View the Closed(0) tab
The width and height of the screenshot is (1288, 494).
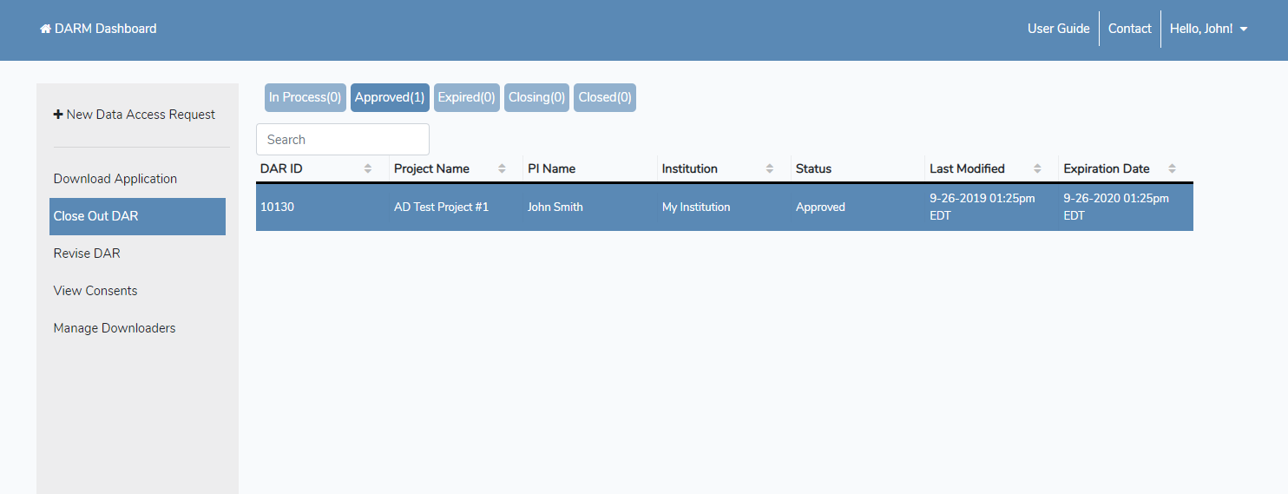[x=604, y=97]
